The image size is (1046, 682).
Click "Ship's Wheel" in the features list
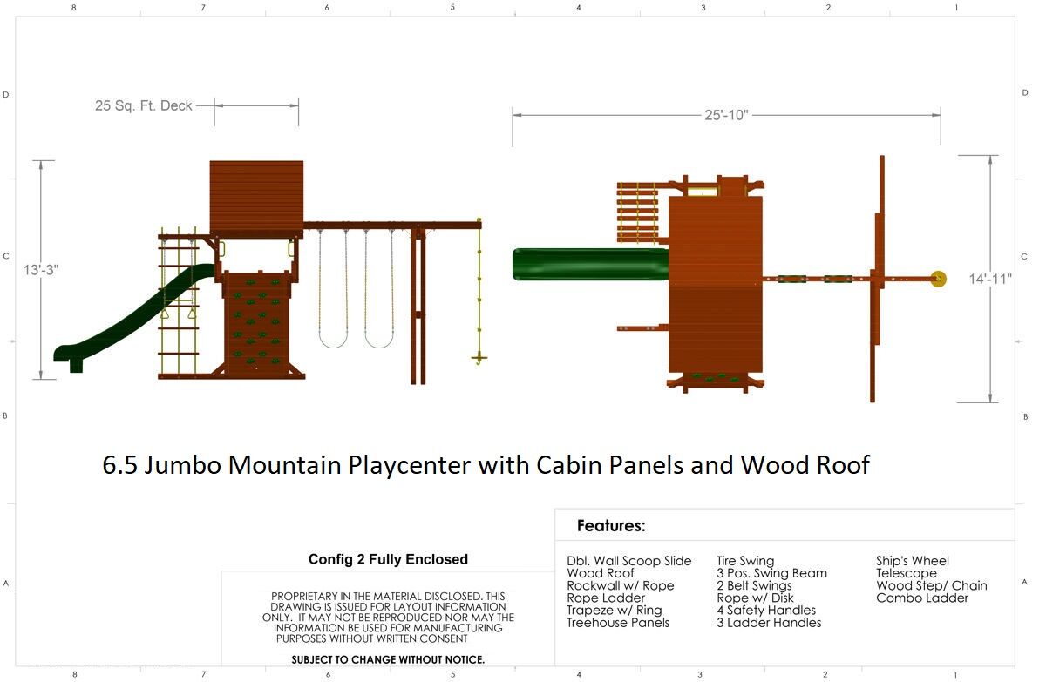[x=912, y=561]
